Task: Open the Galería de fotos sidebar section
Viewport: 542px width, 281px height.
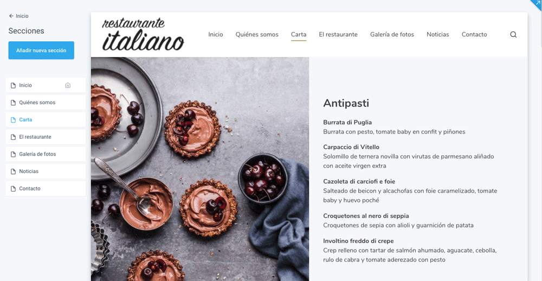Action: click(46, 154)
